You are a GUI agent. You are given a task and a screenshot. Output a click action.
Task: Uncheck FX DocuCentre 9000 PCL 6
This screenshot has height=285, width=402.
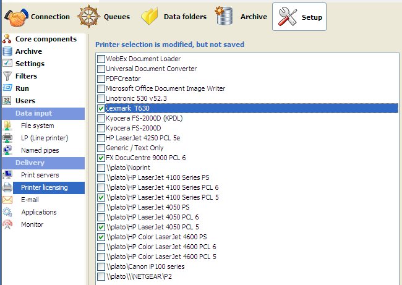pos(101,158)
